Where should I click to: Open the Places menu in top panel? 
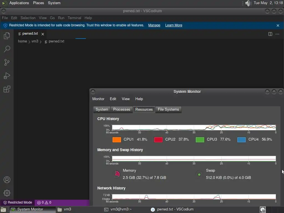pos(38,3)
